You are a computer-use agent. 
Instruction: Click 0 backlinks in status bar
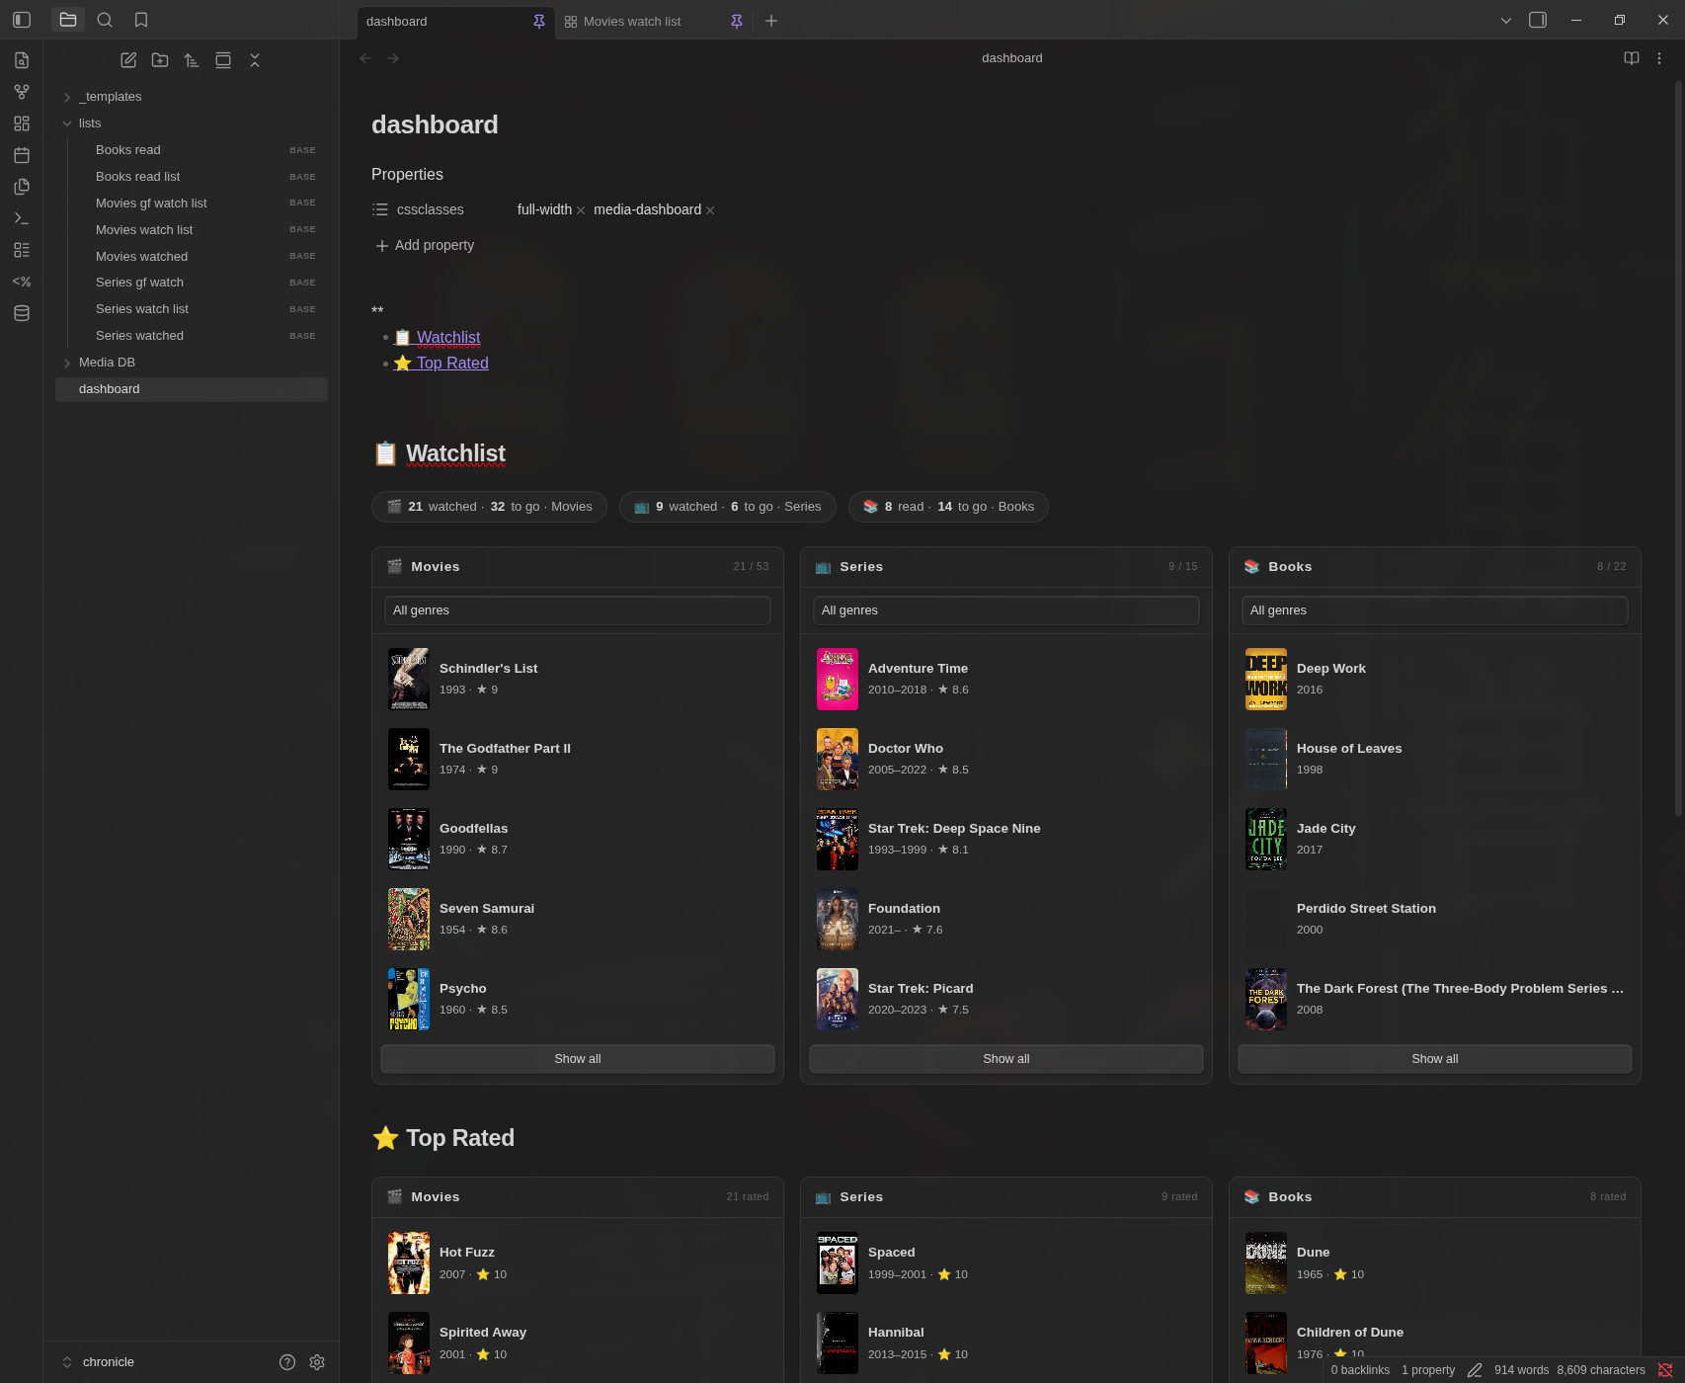(x=1360, y=1370)
